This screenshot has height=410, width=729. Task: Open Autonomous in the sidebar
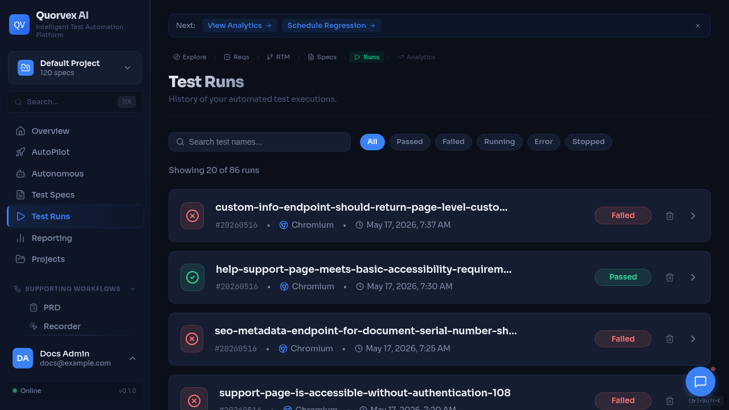[x=75, y=174]
